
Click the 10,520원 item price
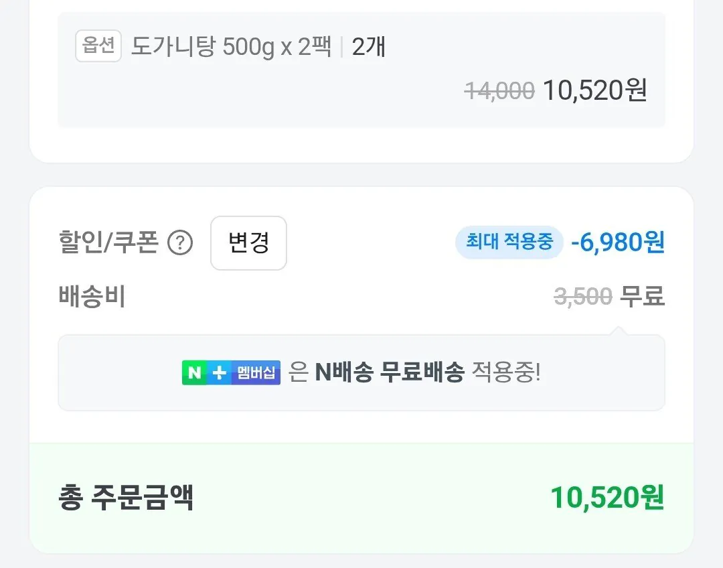click(594, 90)
